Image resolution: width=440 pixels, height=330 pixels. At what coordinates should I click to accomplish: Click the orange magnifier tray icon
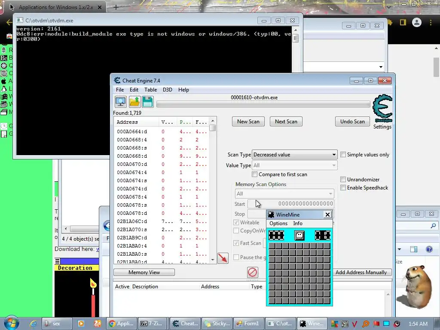(x=365, y=324)
